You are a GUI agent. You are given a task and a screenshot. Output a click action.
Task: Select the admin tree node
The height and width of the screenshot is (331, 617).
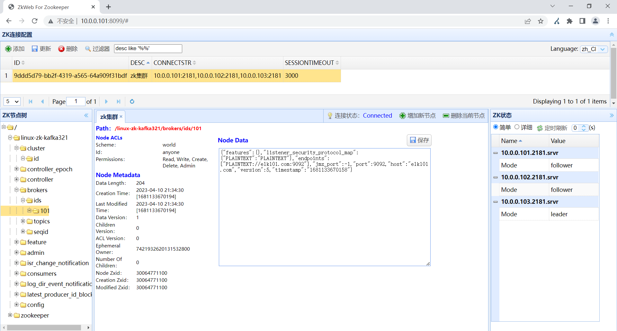(x=36, y=253)
